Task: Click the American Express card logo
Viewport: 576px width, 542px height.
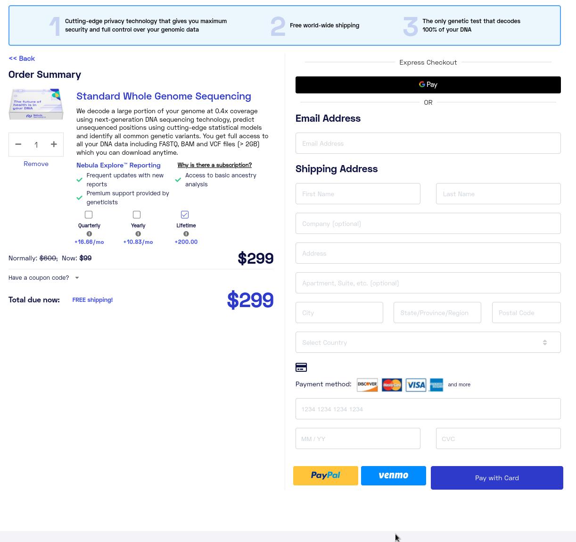Action: (436, 384)
